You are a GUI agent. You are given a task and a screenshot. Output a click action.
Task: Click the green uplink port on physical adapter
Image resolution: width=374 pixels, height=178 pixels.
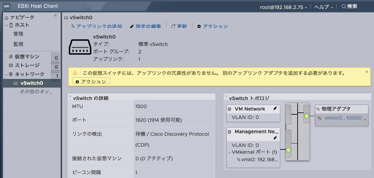tap(307, 116)
